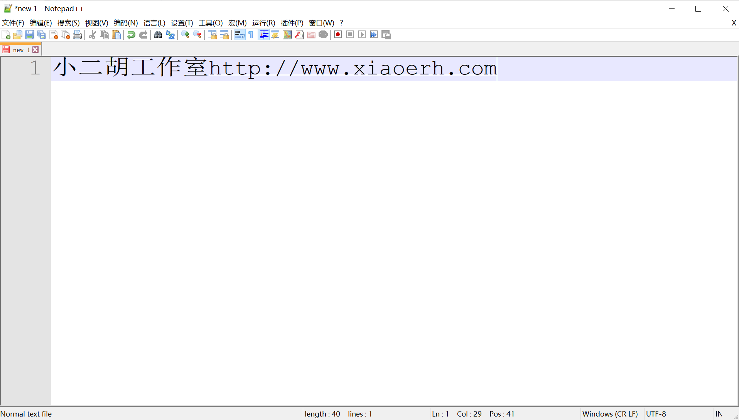The width and height of the screenshot is (739, 420).
Task: Toggle the Indent Guide toolbar button
Action: 264,35
